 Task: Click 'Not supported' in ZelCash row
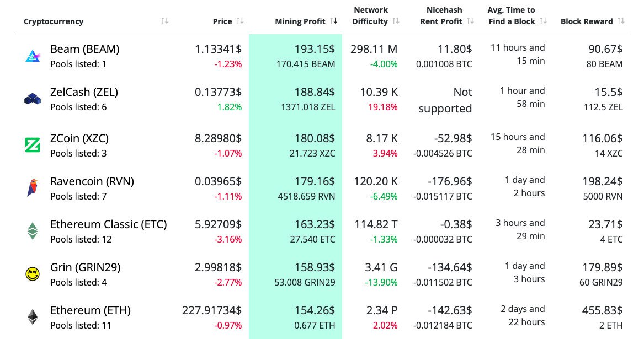click(445, 100)
